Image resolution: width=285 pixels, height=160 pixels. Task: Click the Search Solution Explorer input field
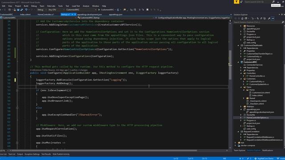coord(257,22)
